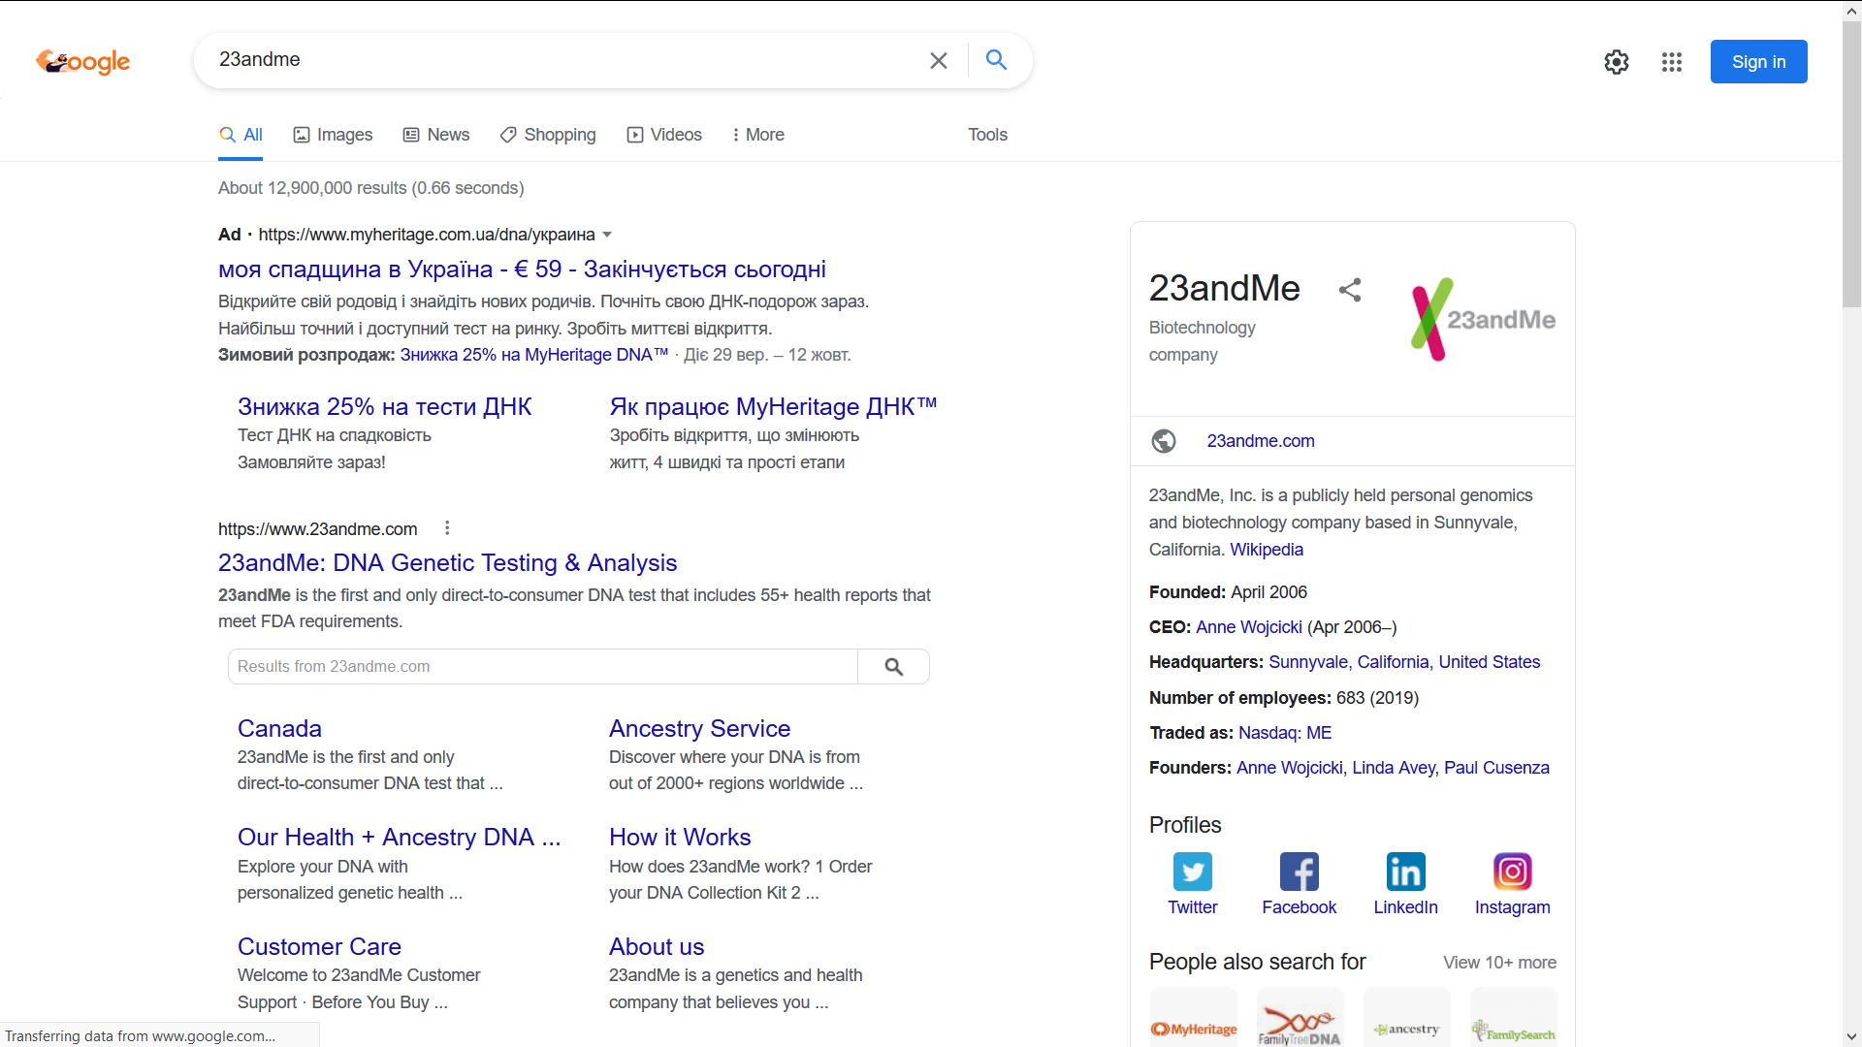Click the page scrollbar up arrow
Image resolution: width=1862 pixels, height=1047 pixels.
(x=1851, y=11)
